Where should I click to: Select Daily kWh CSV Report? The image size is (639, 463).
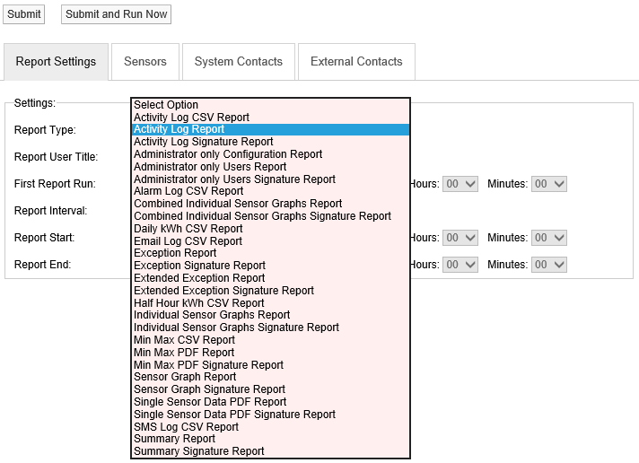188,229
